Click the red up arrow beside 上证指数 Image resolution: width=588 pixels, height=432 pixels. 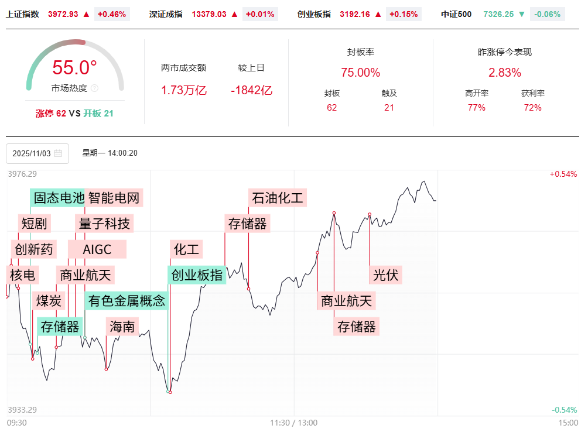[87, 14]
